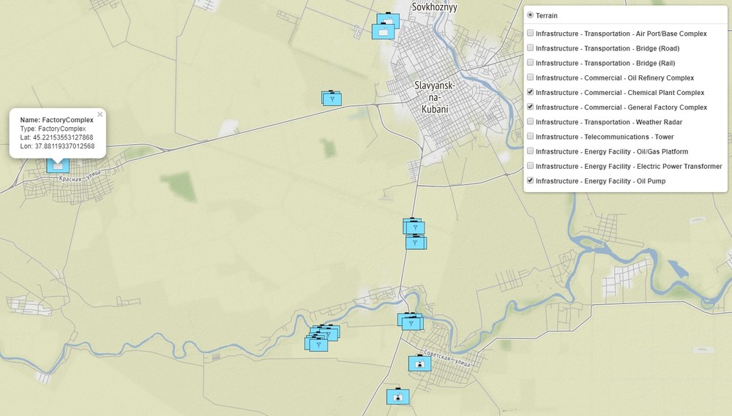732x416 pixels.
Task: Click 'Type: FactoryComplex' in the popup
Action: click(x=53, y=129)
